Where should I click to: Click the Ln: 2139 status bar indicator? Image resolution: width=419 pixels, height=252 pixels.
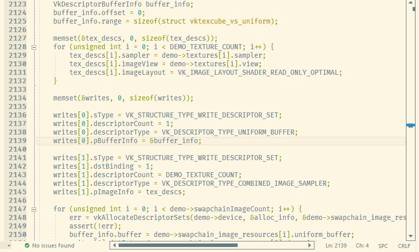coord(336,245)
